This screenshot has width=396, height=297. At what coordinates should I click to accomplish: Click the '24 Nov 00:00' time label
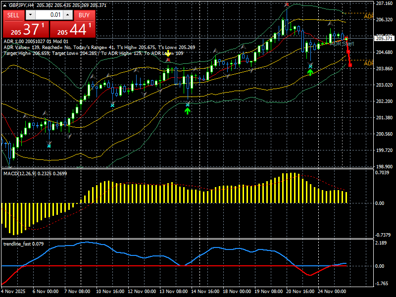[332, 292]
